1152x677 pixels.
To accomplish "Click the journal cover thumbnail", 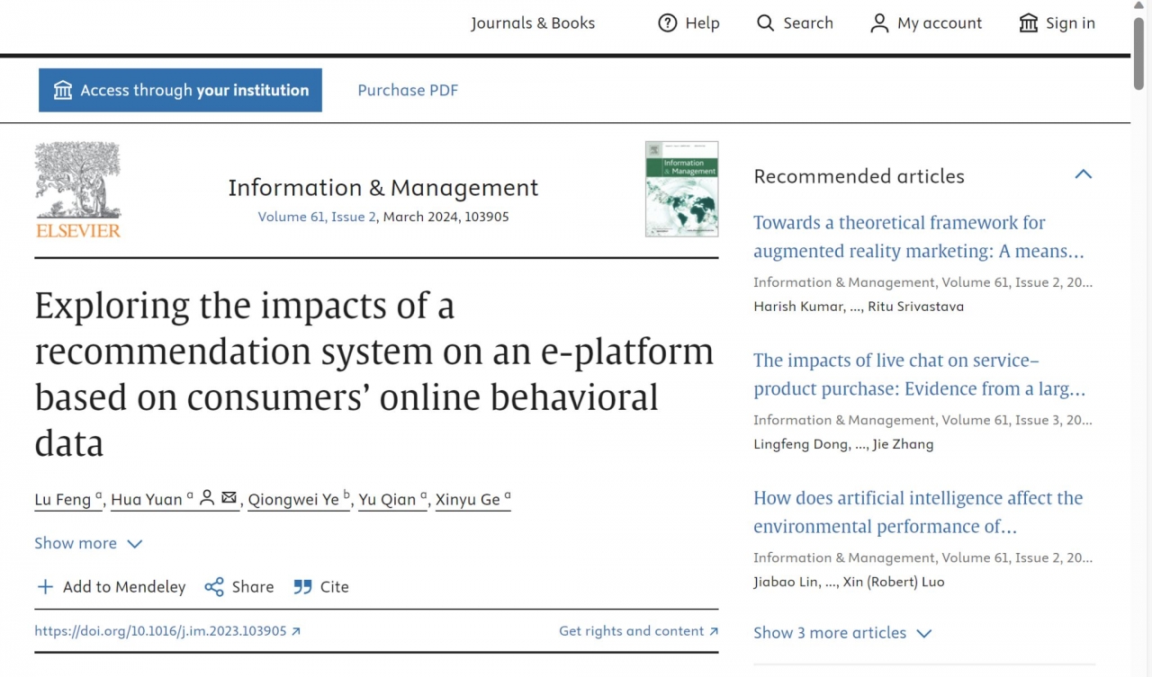I will (x=681, y=189).
